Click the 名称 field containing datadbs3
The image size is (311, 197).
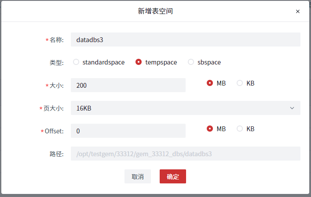pyautogui.click(x=185, y=39)
